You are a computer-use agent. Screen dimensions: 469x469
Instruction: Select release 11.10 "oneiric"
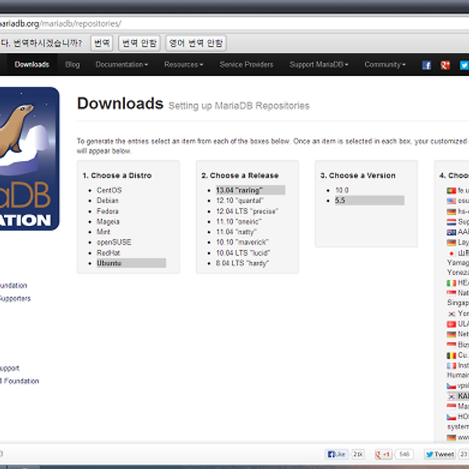click(x=238, y=222)
